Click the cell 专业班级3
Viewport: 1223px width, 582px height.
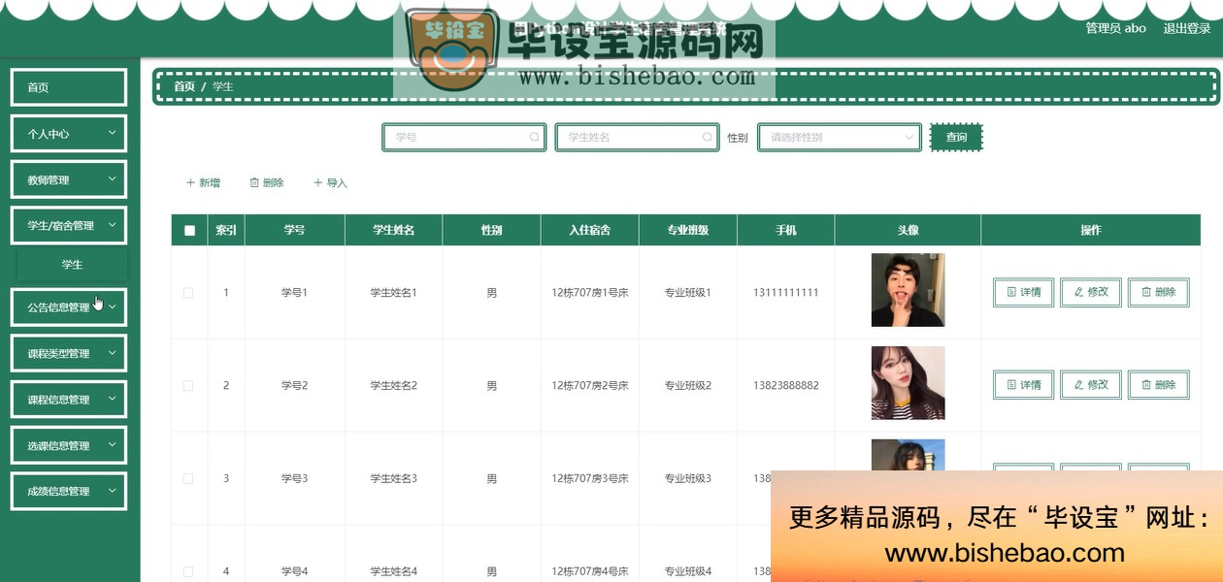pyautogui.click(x=688, y=478)
